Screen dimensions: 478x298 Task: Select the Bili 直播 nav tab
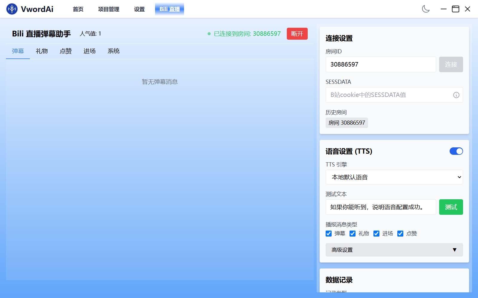click(169, 9)
